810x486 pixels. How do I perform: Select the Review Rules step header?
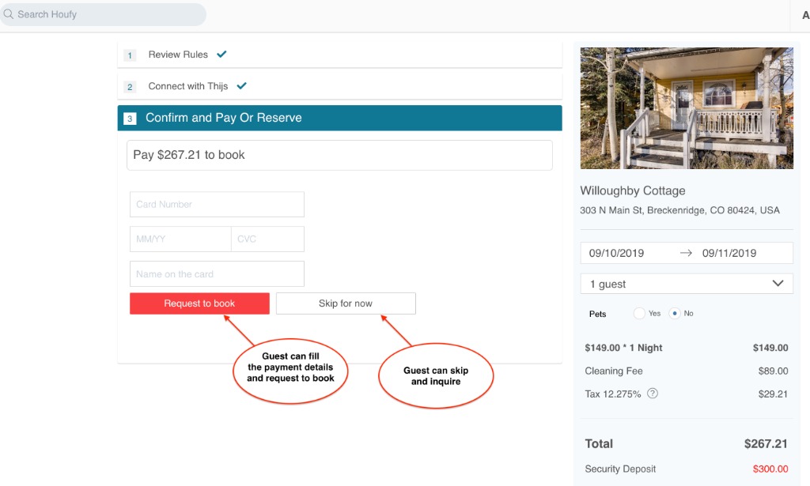coord(177,55)
